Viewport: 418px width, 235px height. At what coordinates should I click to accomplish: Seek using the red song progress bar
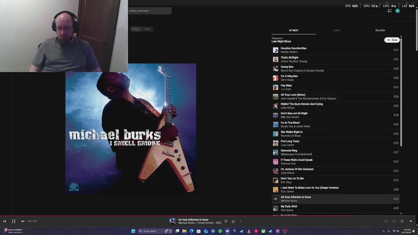pyautogui.click(x=209, y=215)
